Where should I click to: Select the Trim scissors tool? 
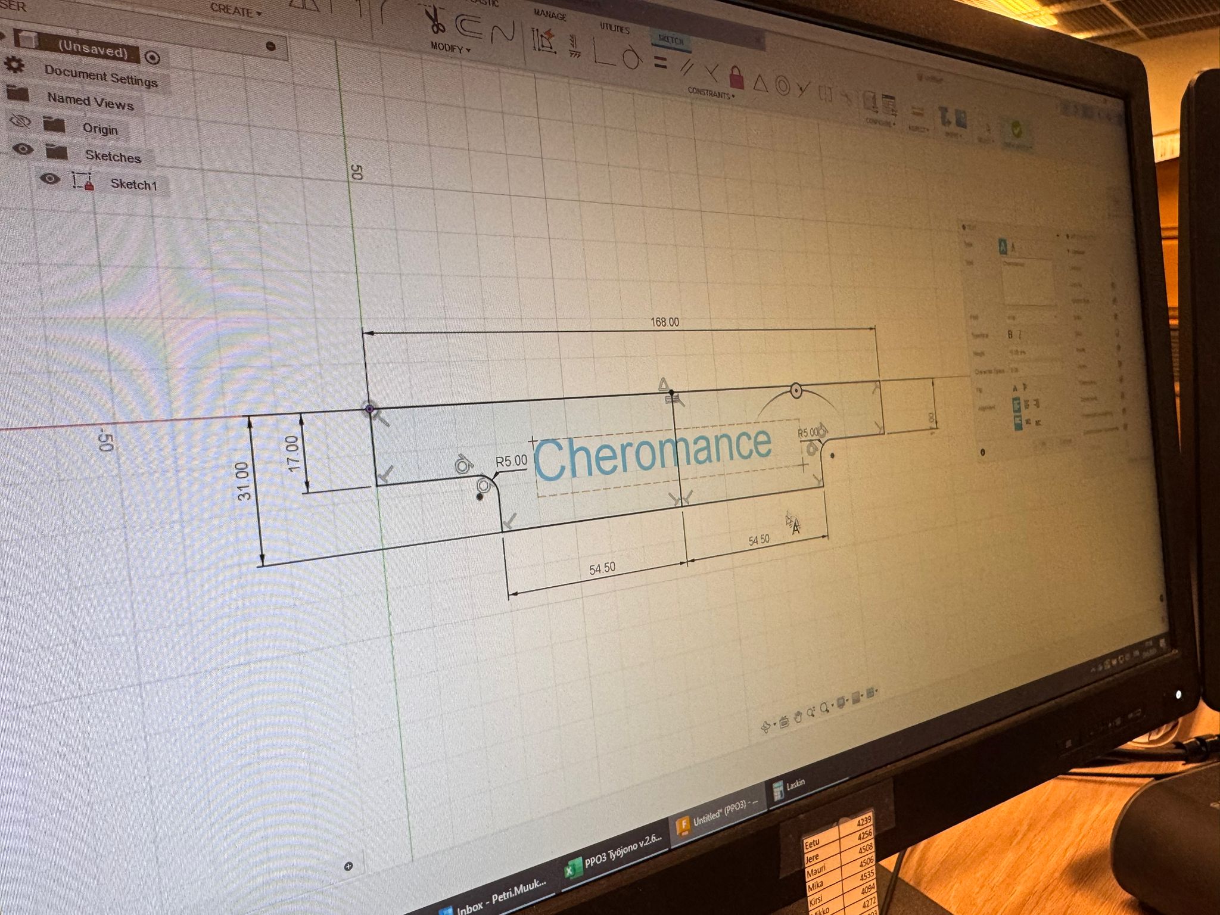coord(435,20)
